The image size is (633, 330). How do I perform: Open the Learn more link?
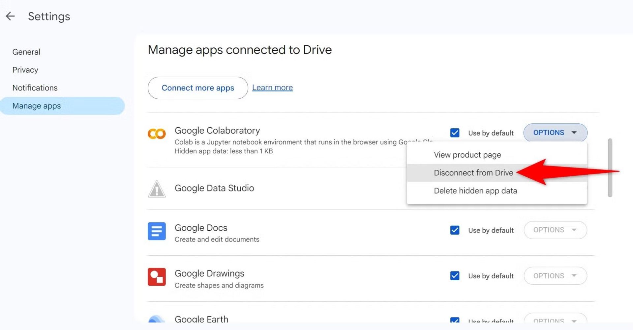[x=272, y=88]
